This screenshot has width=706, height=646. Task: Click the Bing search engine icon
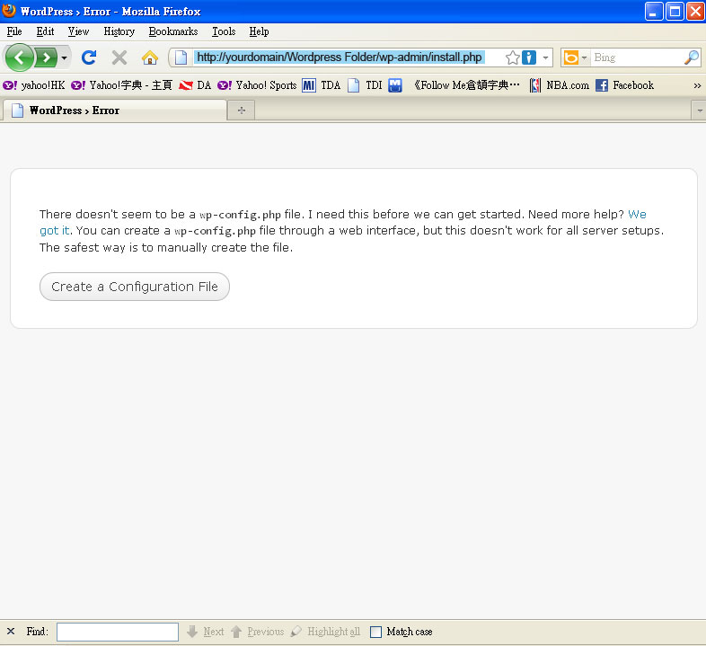click(x=571, y=58)
